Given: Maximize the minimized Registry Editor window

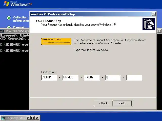Looking at the screenshot, I should pos(33,118).
